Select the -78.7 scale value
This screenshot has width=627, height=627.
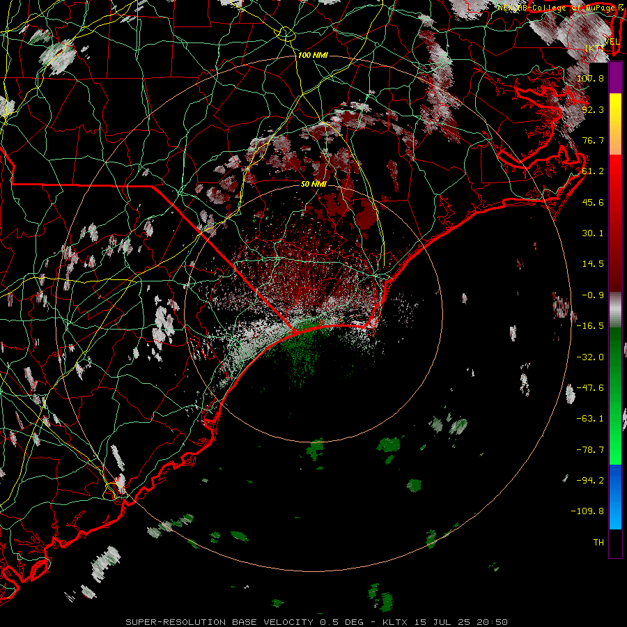(590, 450)
